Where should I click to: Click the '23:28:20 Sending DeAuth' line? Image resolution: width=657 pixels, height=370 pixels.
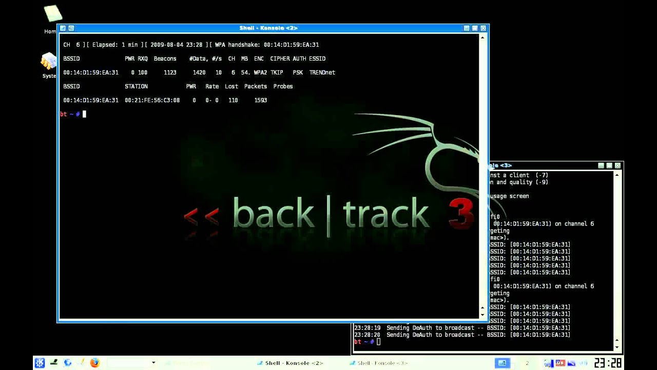[x=462, y=335]
